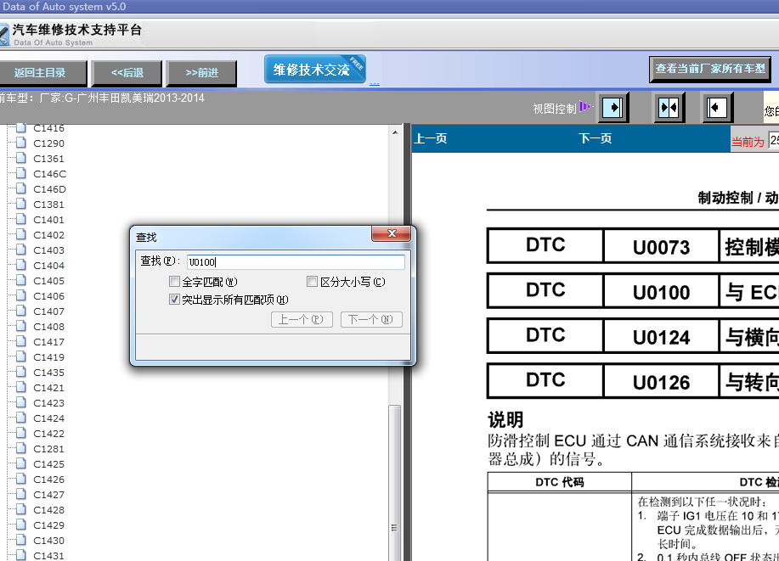Image resolution: width=779 pixels, height=561 pixels.
Task: Select tree item C1281
Action: pyautogui.click(x=48, y=449)
